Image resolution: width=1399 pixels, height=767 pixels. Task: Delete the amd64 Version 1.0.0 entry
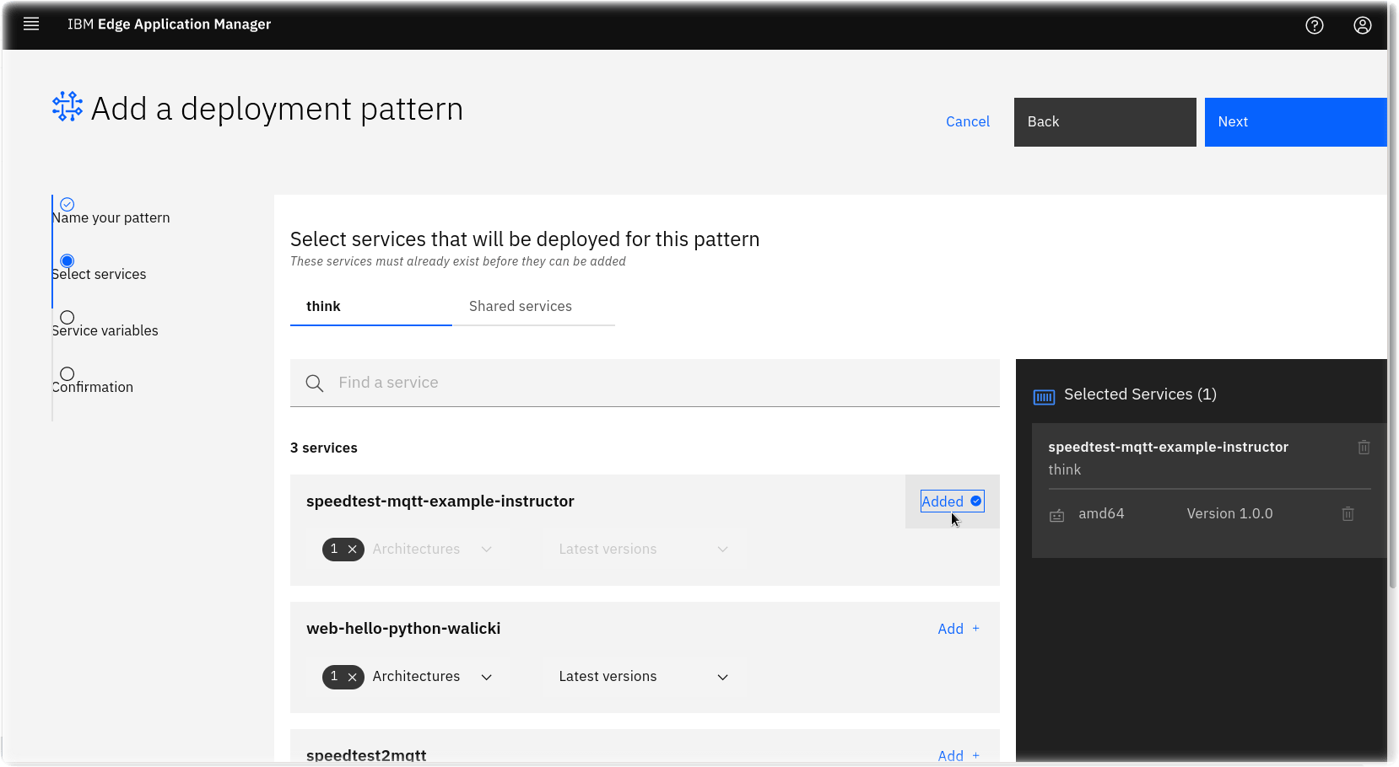(x=1348, y=514)
